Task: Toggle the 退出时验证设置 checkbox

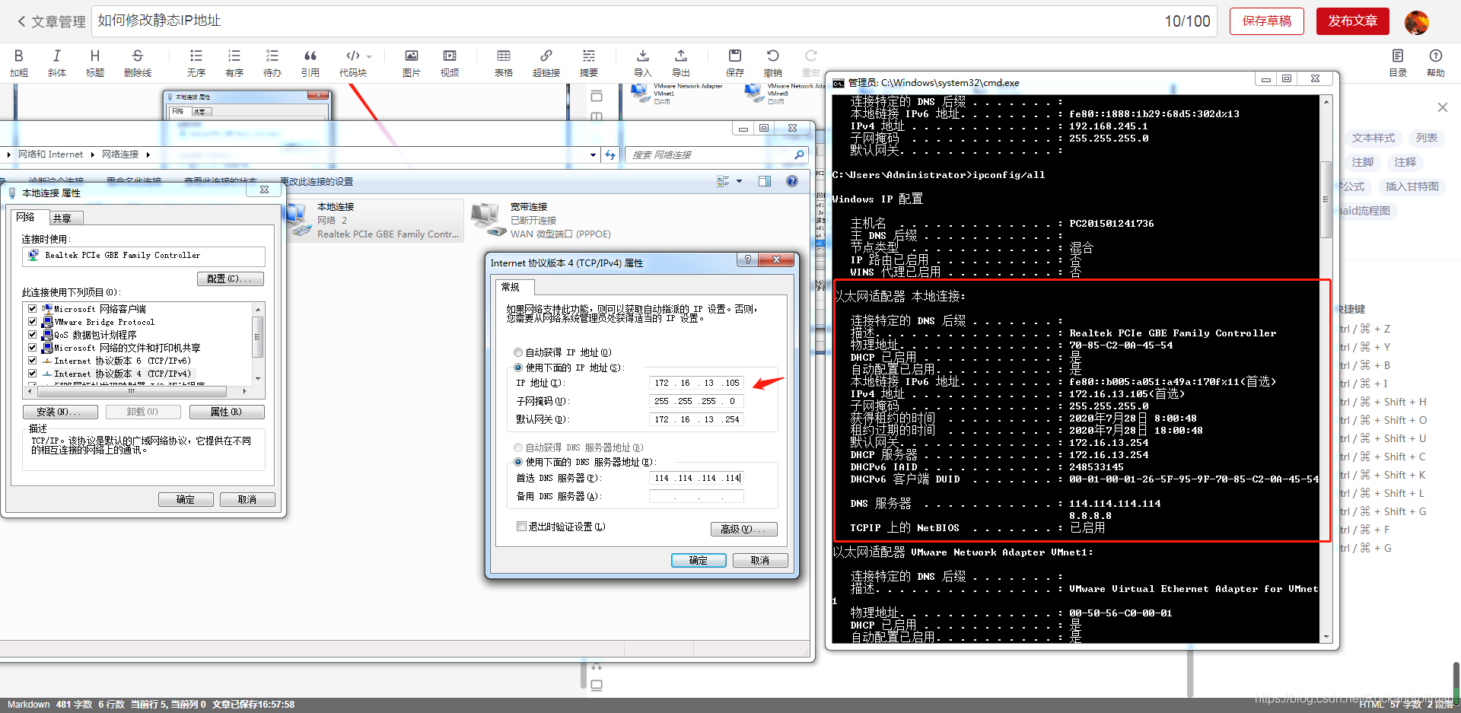Action: [521, 527]
